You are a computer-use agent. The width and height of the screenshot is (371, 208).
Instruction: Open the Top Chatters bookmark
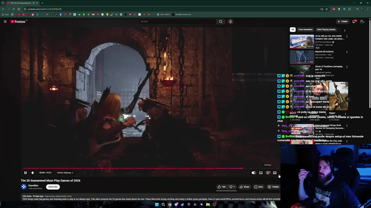163,14
